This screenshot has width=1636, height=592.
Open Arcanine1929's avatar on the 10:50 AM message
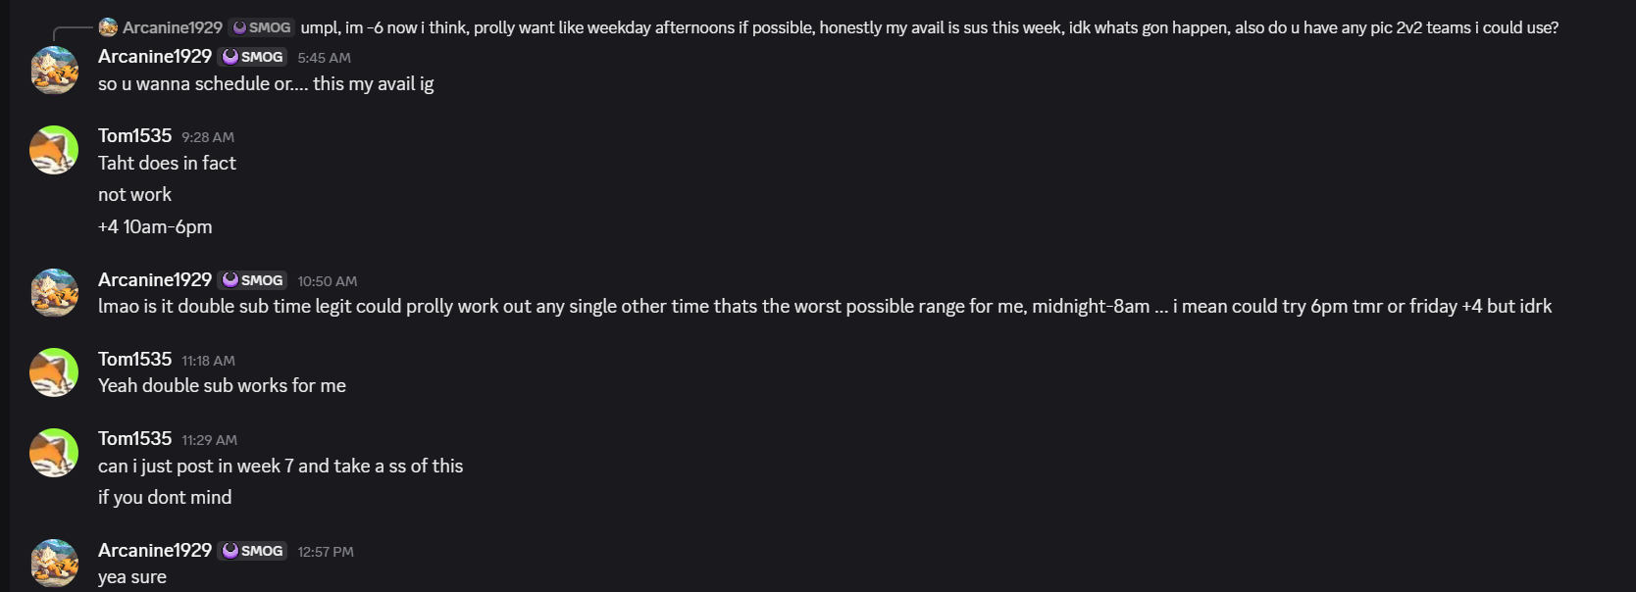(55, 293)
